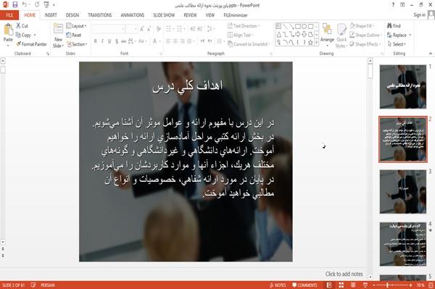Image resolution: width=435 pixels, height=289 pixels.
Task: Click the zoom out minus button
Action: 374,285
